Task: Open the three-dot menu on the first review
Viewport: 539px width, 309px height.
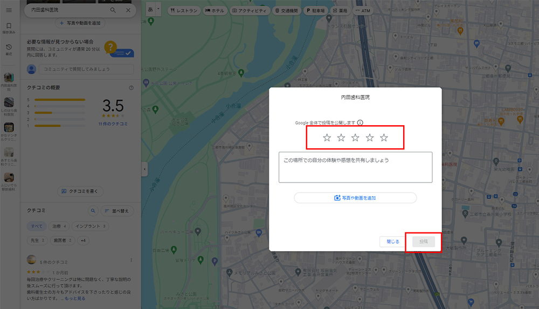Action: [131, 260]
